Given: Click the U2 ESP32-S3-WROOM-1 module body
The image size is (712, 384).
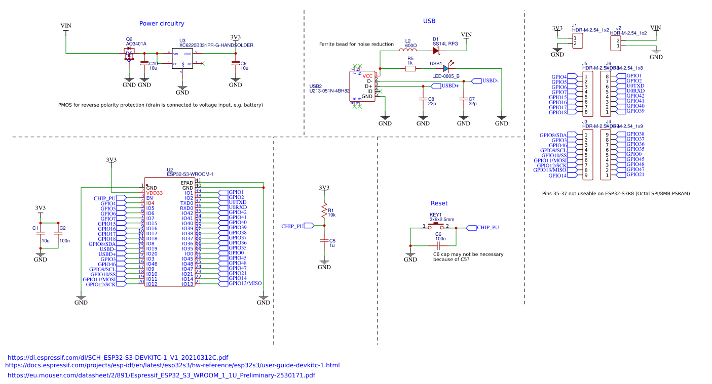Looking at the screenshot, I should [169, 232].
